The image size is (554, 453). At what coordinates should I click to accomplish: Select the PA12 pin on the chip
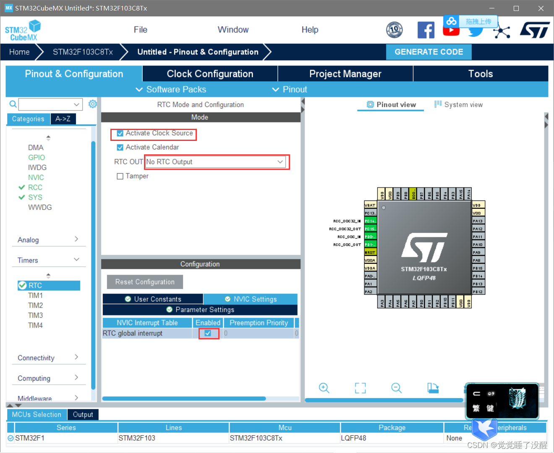click(x=478, y=229)
